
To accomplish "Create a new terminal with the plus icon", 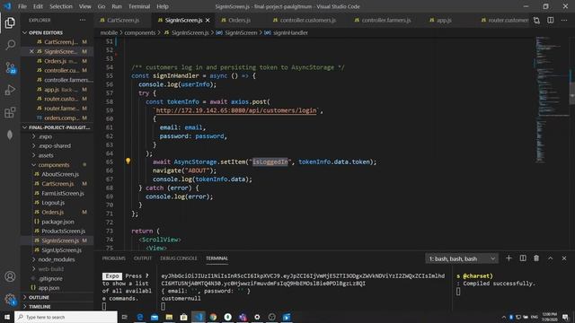I will point(509,258).
